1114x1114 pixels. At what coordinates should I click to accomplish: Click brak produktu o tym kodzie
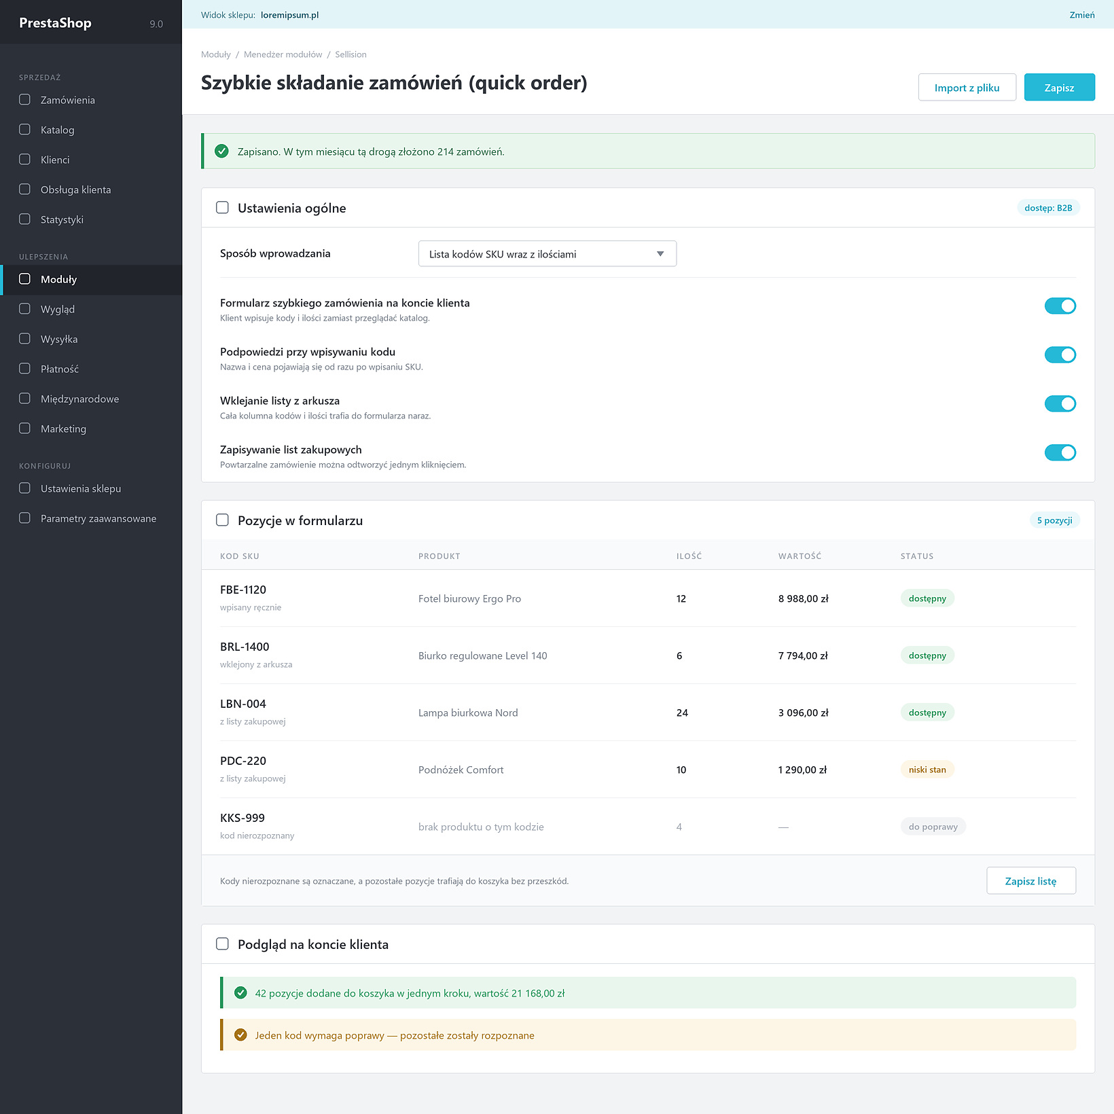click(481, 827)
